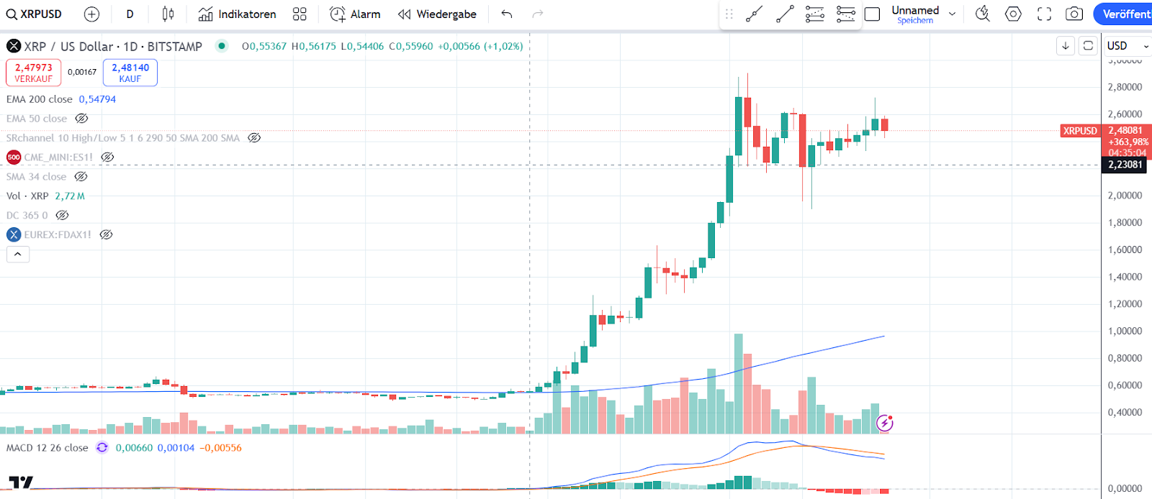The height and width of the screenshot is (499, 1152).
Task: Click the XRP logo in chart title
Action: 14,46
